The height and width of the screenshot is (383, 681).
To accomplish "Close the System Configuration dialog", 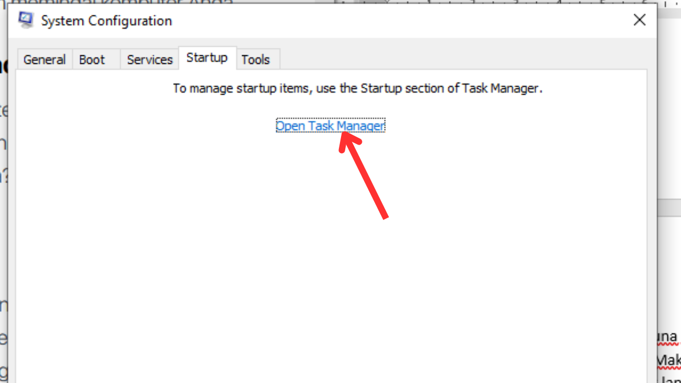I will [640, 20].
